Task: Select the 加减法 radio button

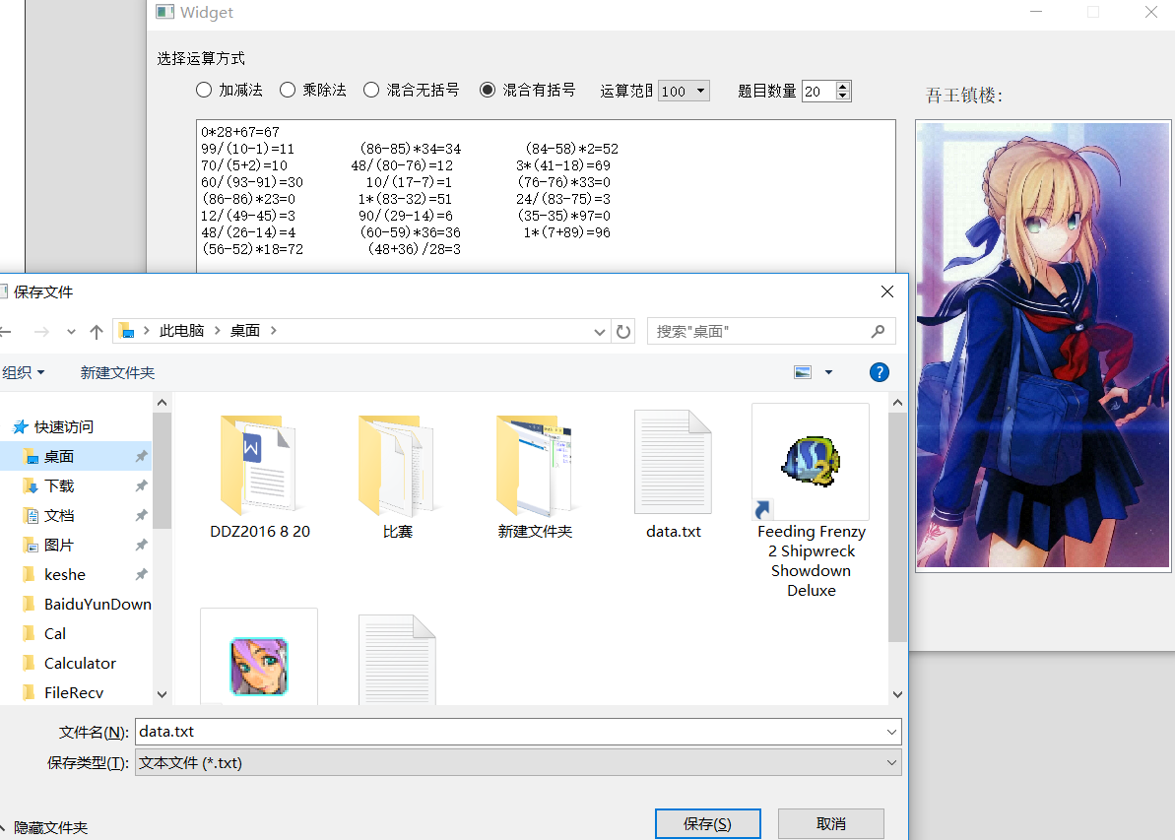Action: click(229, 90)
